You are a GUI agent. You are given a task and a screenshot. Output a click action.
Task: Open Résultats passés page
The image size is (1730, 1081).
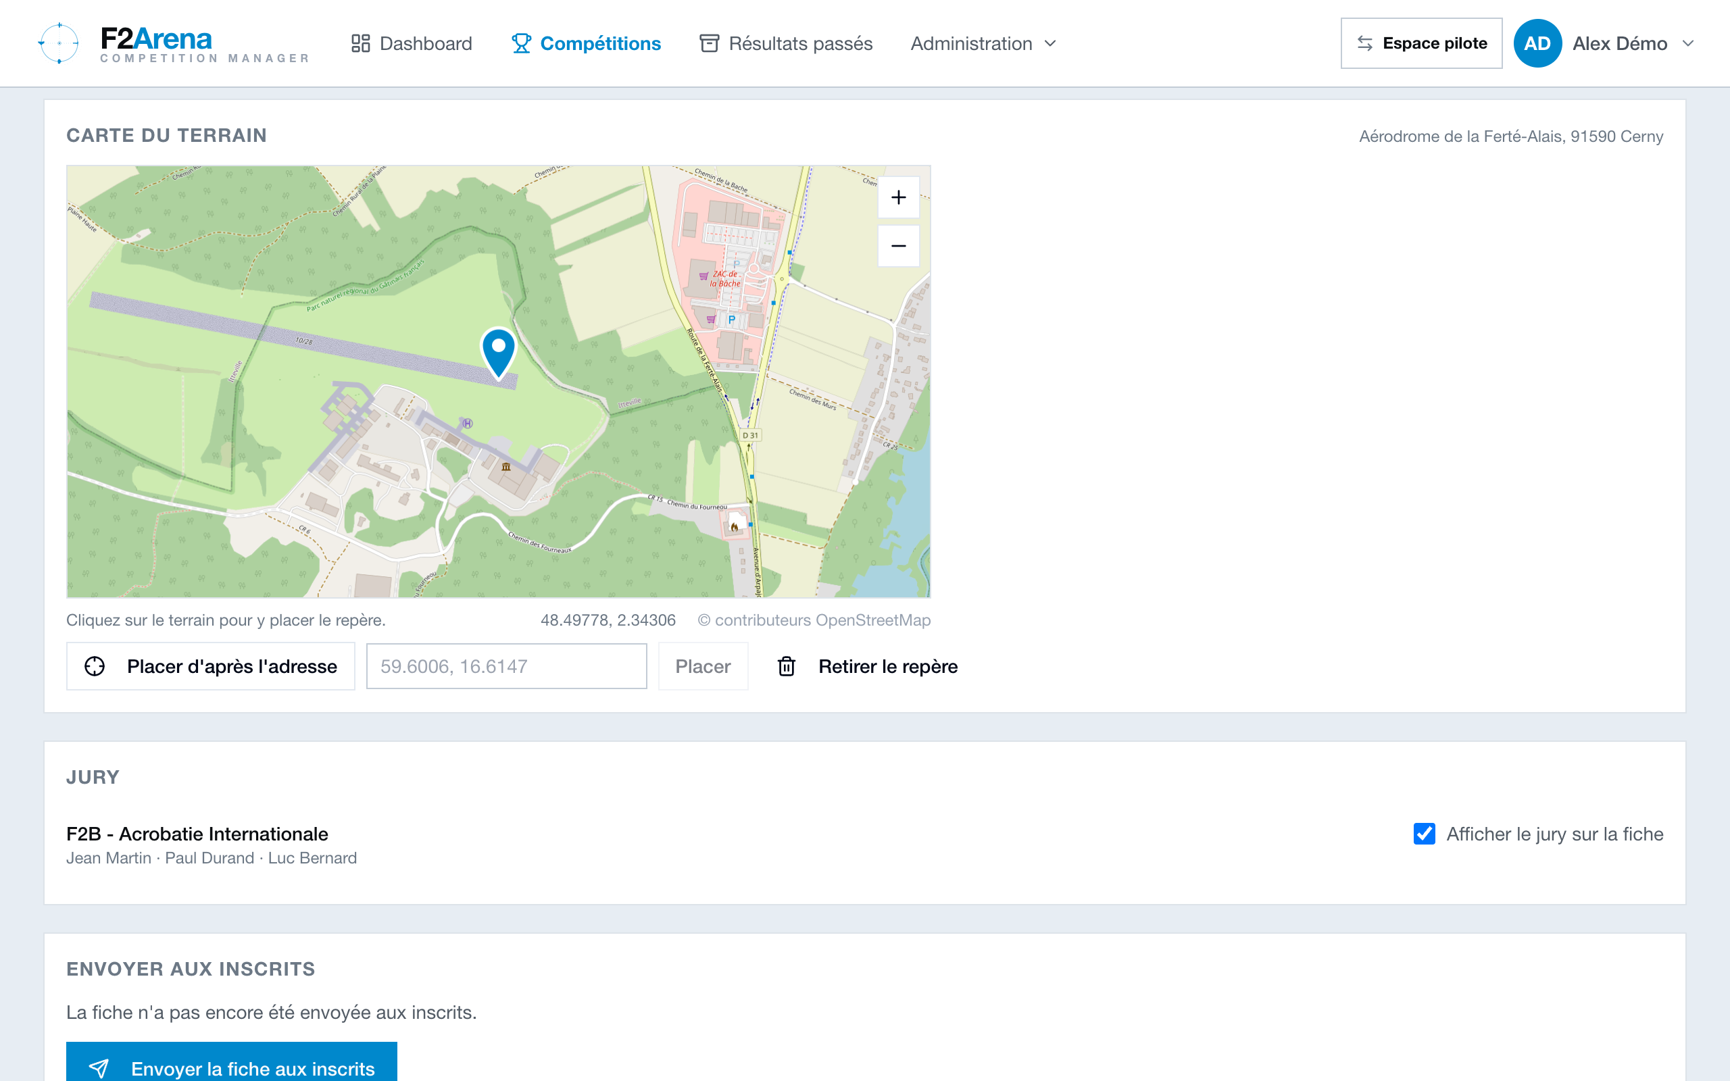786,44
